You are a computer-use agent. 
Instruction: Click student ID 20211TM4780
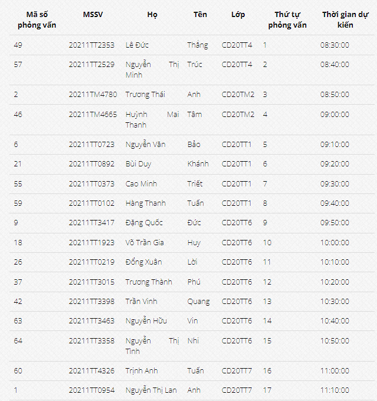coord(93,95)
